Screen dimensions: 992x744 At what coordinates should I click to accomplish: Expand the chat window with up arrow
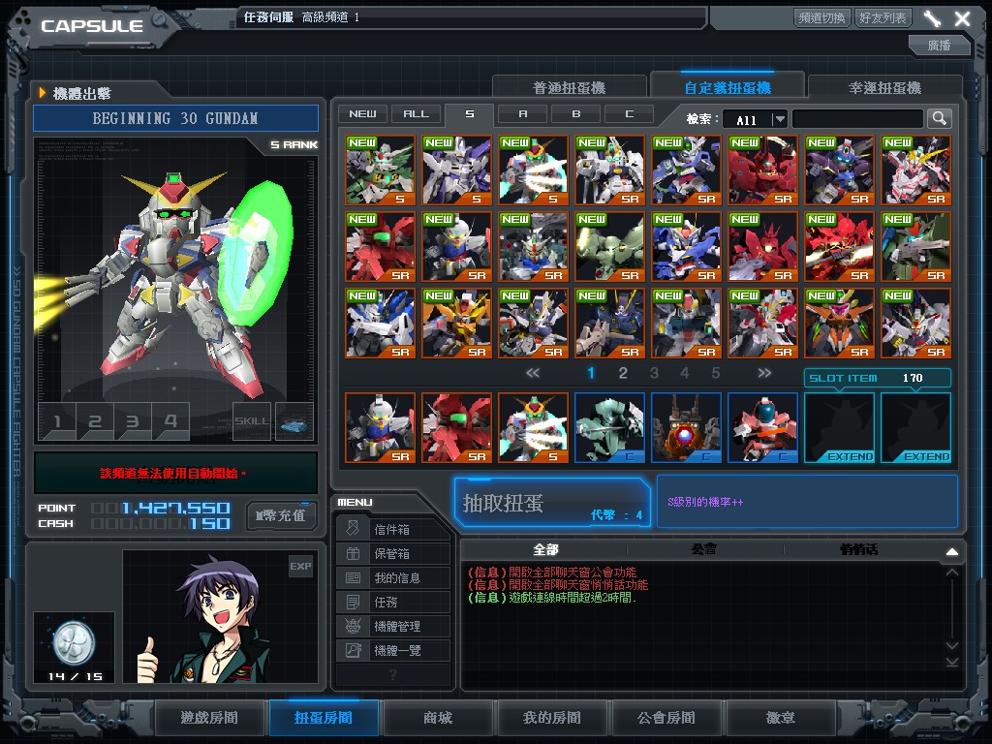(x=951, y=551)
